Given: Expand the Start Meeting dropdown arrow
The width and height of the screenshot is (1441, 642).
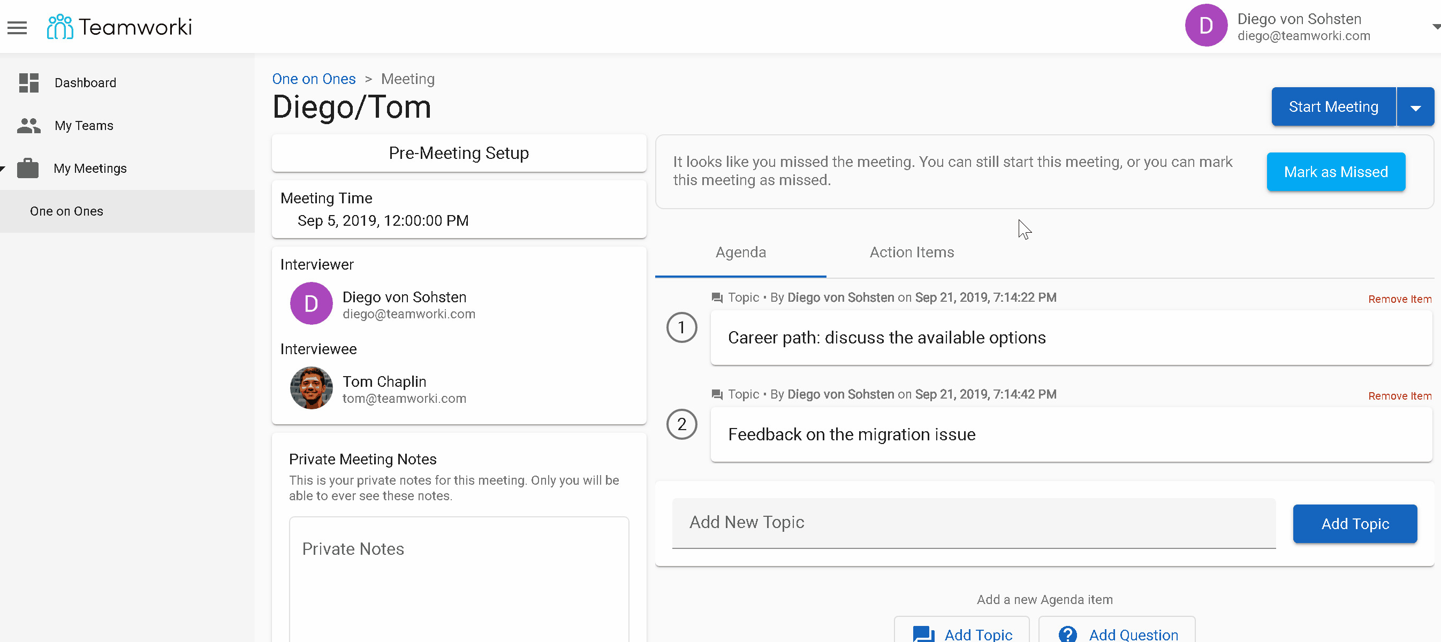Looking at the screenshot, I should coord(1415,108).
